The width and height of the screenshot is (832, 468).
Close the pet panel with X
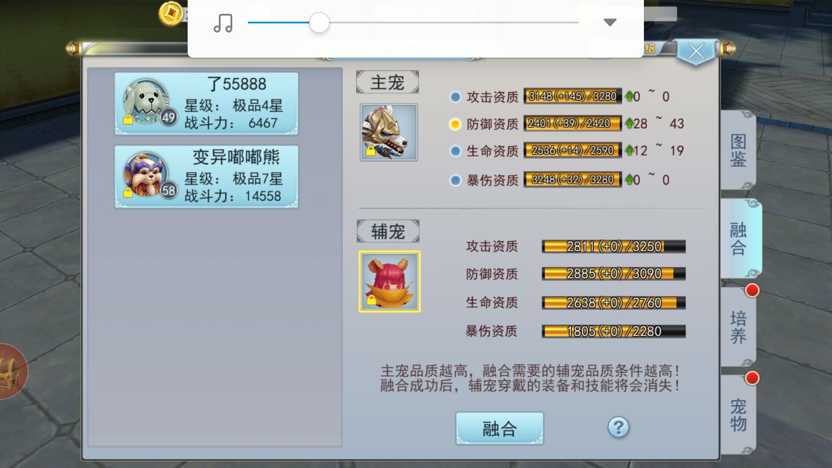tap(696, 52)
